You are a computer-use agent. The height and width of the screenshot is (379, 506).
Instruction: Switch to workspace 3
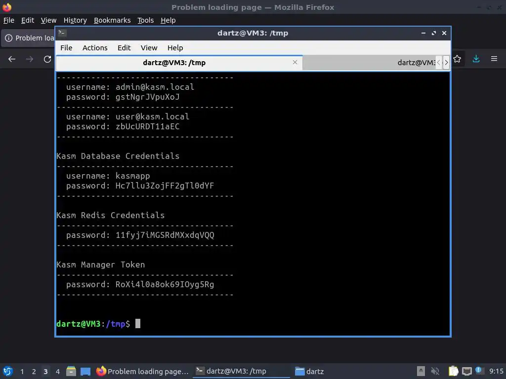pyautogui.click(x=45, y=372)
